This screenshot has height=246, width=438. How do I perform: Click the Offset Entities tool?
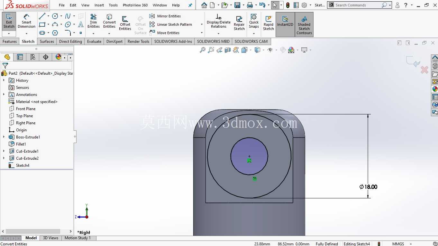125,23
